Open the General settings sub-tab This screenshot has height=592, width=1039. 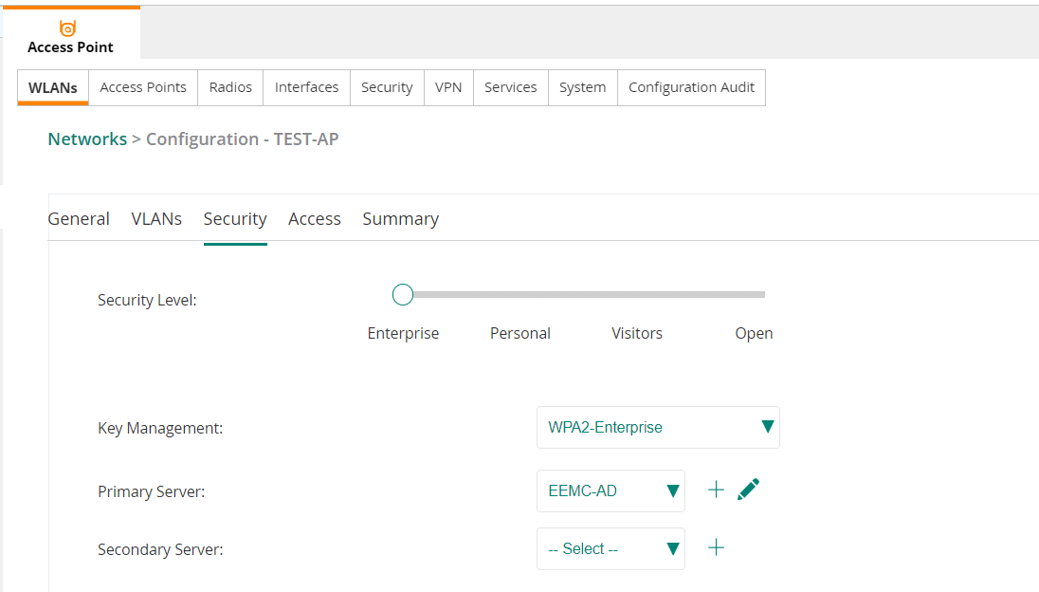79,219
